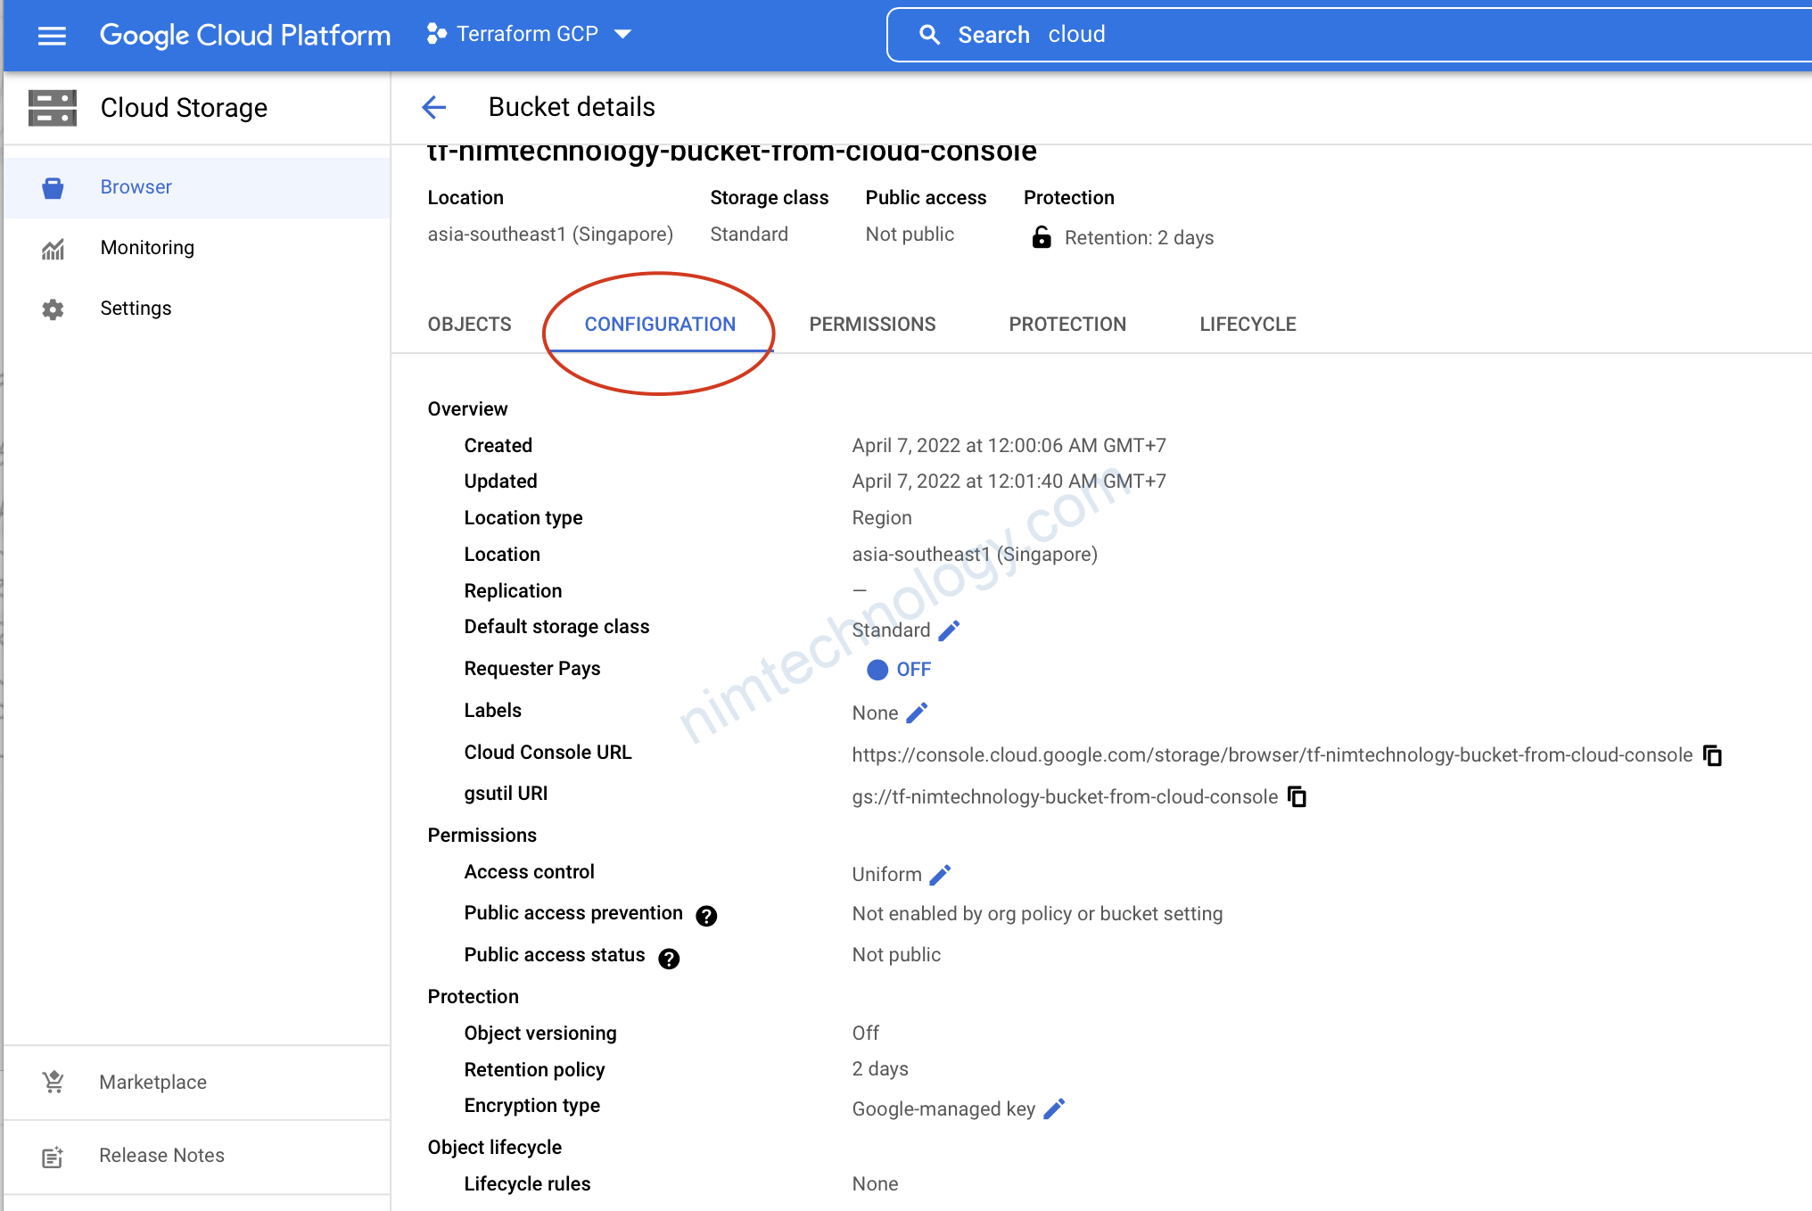Open Release Notes in the sidebar

pyautogui.click(x=197, y=1156)
